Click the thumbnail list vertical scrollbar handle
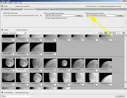The image size is (127, 98). (x=125, y=81)
